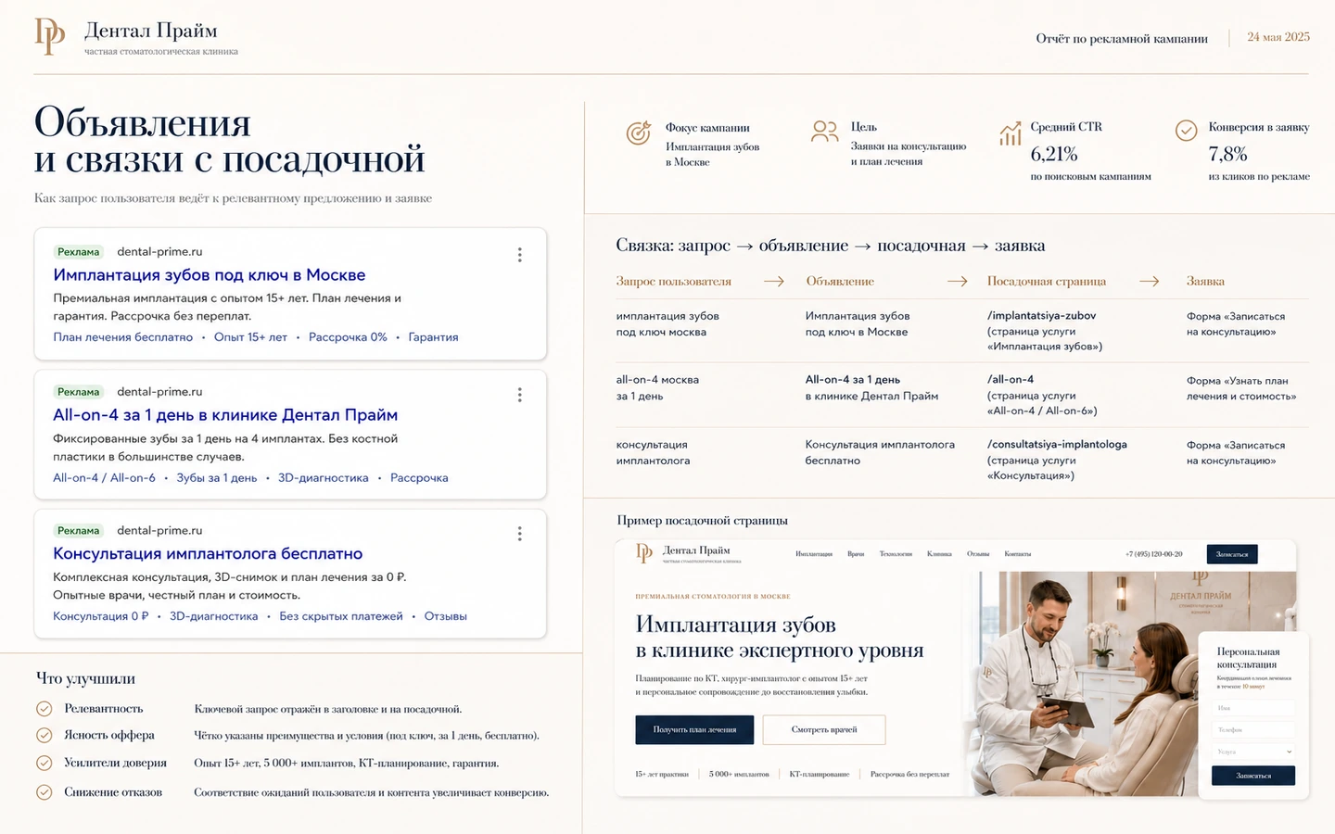
Task: Expand the Услуга dropdown in the consultation form
Action: [x=1253, y=752]
